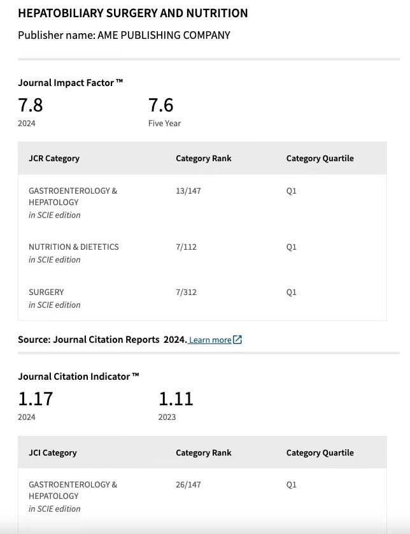The width and height of the screenshot is (410, 534).
Task: Click the 26/147 rank cell
Action: pos(188,485)
